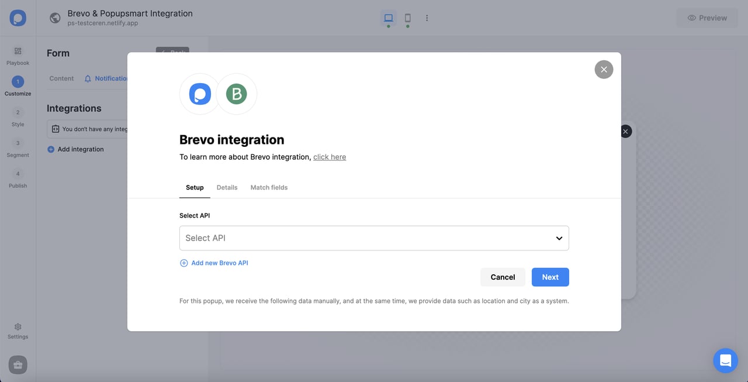Open the Playbook section in sidebar
Screen dimensions: 748x382
pos(18,56)
